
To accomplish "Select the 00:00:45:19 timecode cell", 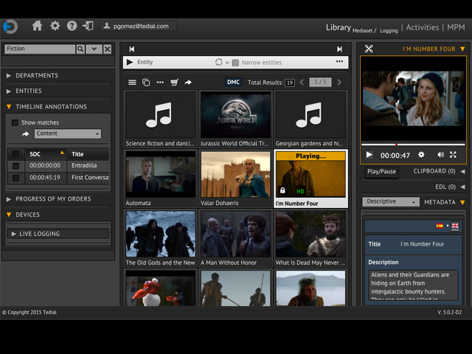I will pos(46,178).
